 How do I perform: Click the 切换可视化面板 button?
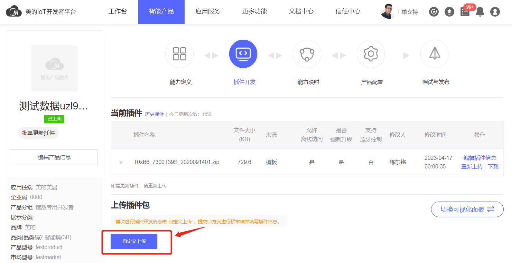pyautogui.click(x=467, y=209)
